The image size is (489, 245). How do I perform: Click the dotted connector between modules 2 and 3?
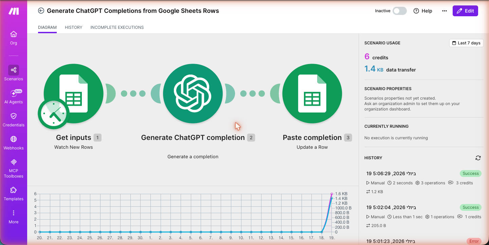253,94
